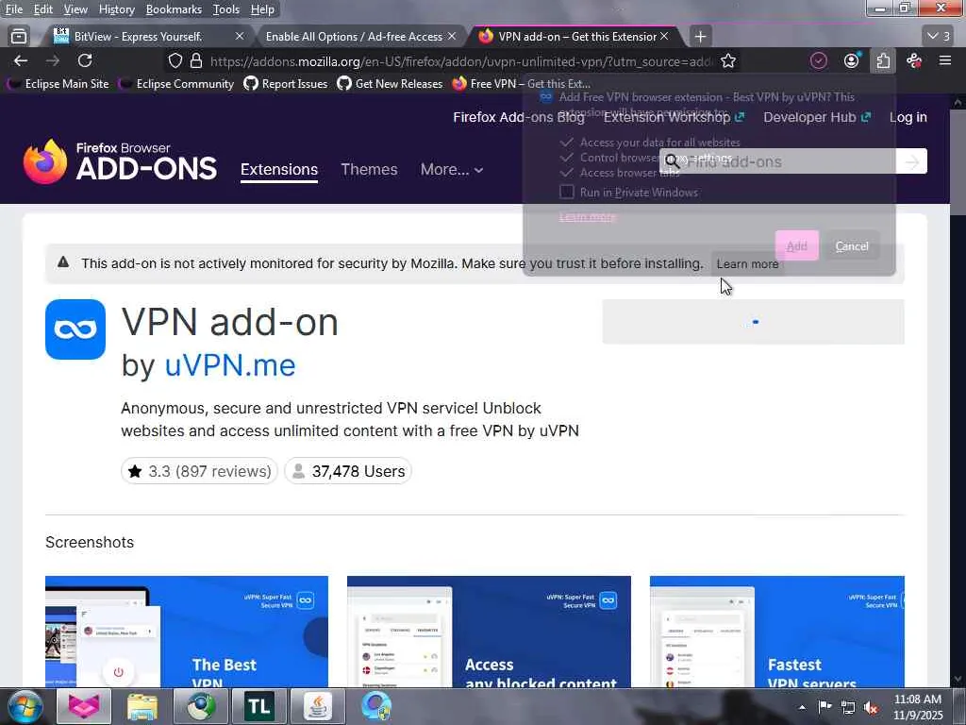The height and width of the screenshot is (725, 966).
Task: Click the purple circular checkmark toolbar icon
Action: [x=818, y=60]
